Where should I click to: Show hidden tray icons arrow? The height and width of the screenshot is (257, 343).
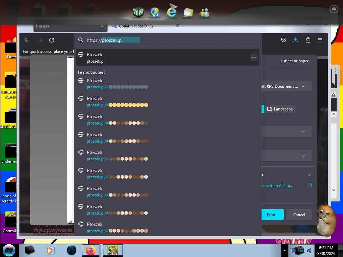[285, 251]
